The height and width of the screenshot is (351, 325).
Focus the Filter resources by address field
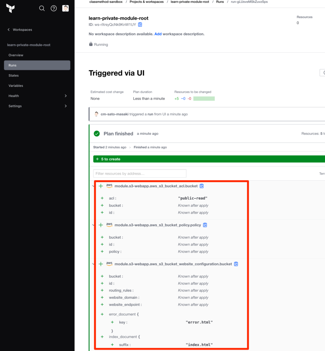pos(140,173)
